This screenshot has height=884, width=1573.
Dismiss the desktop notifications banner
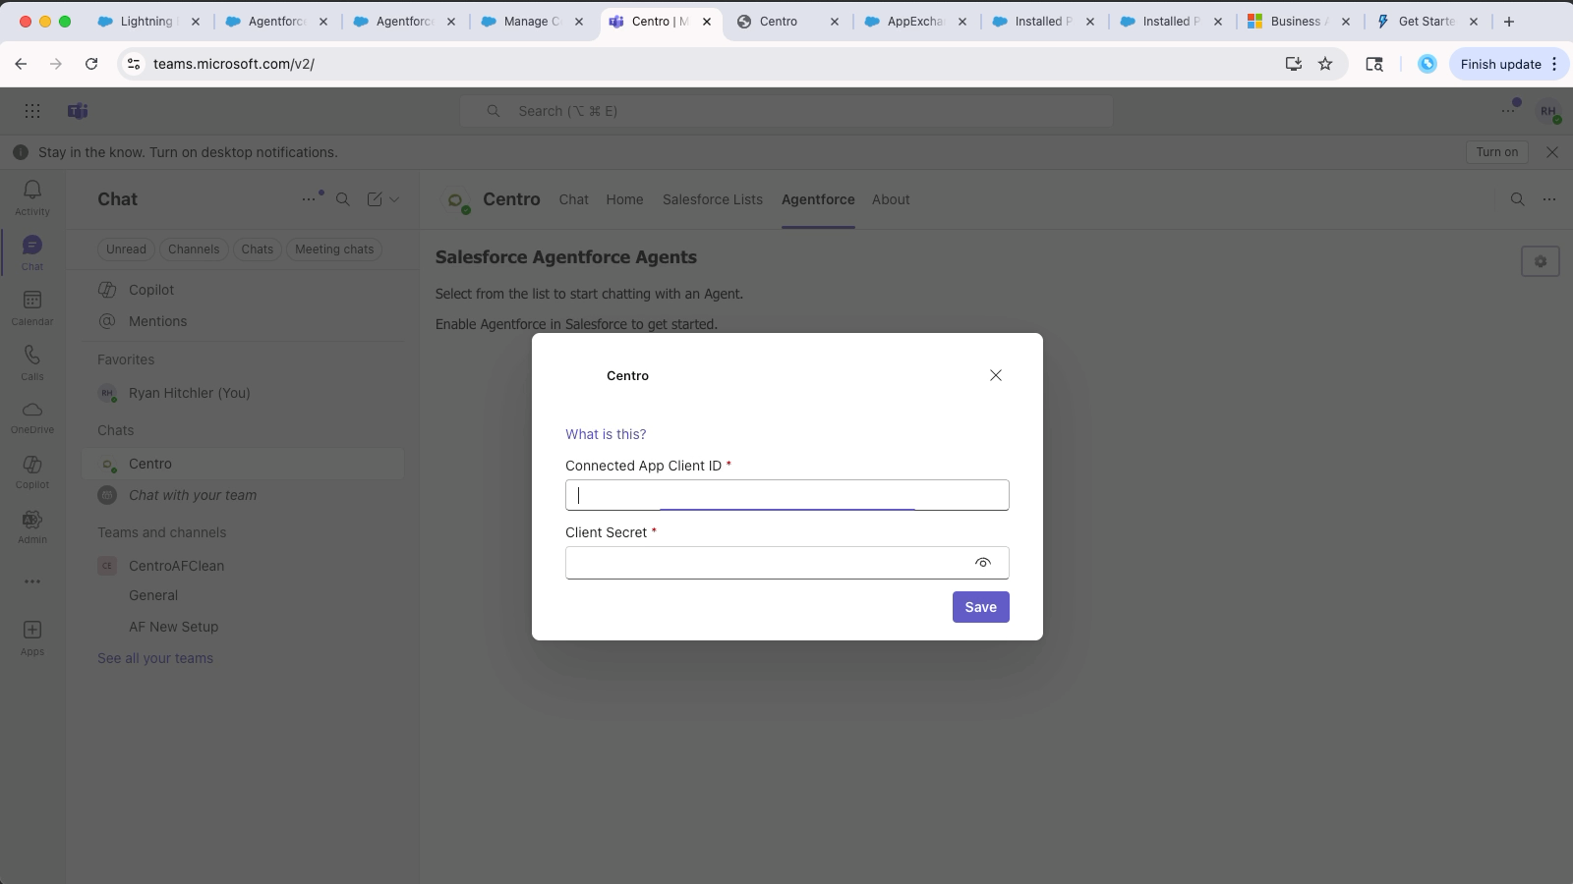click(1552, 152)
